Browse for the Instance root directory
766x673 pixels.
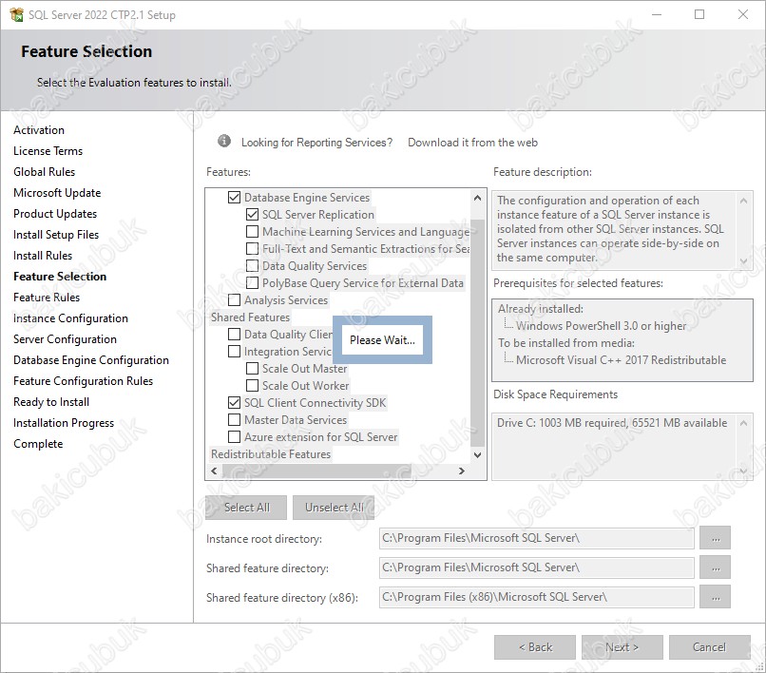pyautogui.click(x=716, y=538)
